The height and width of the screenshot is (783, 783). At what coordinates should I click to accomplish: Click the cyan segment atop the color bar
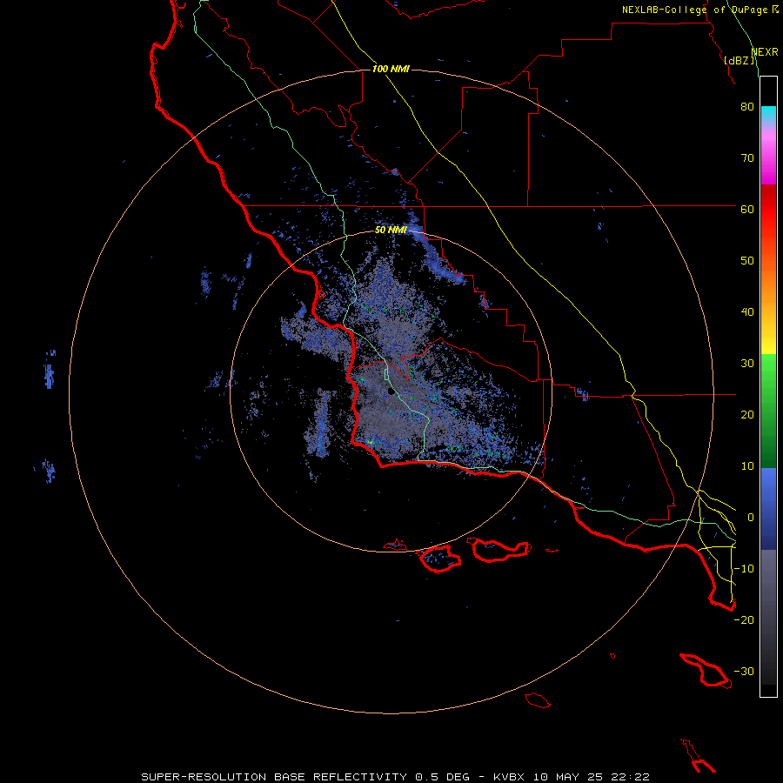point(768,112)
